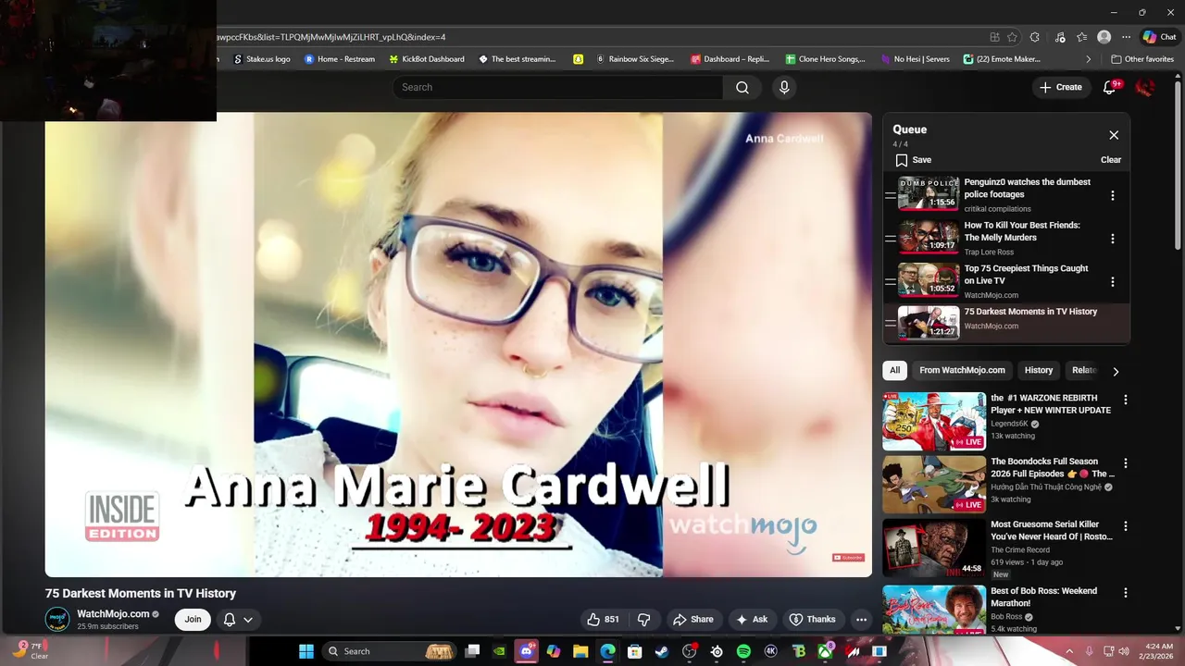
Task: Open KickBot Dashboard bookmark
Action: [x=427, y=59]
